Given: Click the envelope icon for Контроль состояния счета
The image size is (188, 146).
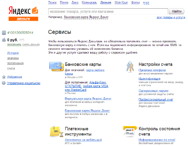Looking at the screenshot, I should (x=130, y=131).
